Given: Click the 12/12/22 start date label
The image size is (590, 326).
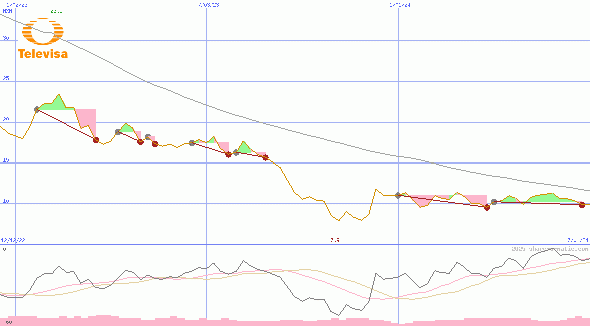Looking at the screenshot, I should (x=13, y=241).
